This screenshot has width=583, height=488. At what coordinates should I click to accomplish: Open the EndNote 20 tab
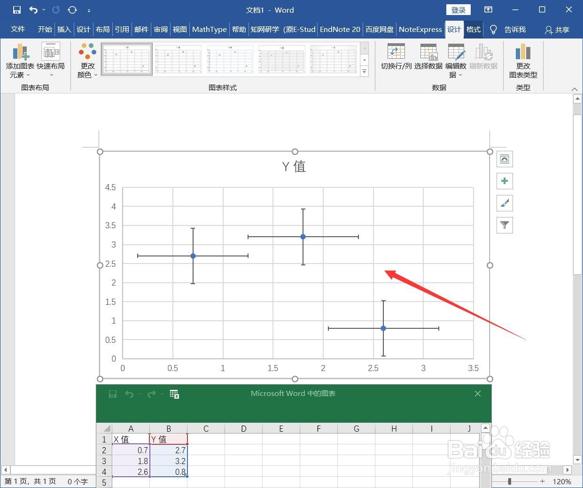point(340,29)
